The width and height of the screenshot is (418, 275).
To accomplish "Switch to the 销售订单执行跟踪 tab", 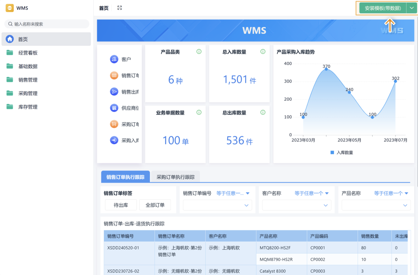I will point(125,177).
